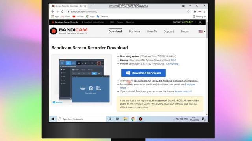Open the volume speaker icon

click(182, 119)
